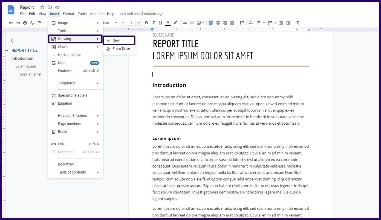Toggle bold formatting
Viewport: 381px width, 220px height.
[x=146, y=23]
